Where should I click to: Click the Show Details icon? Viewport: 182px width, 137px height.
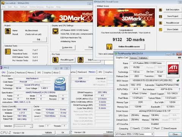pyautogui.click(x=160, y=30)
